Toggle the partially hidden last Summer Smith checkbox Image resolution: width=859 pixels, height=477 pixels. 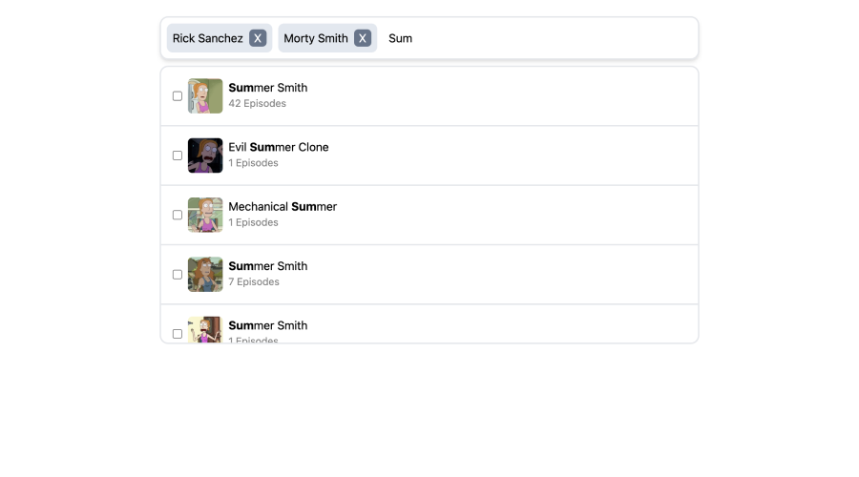click(x=178, y=334)
